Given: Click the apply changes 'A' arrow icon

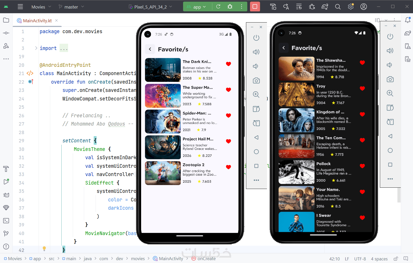Looking at the screenshot, I should tap(286, 7).
